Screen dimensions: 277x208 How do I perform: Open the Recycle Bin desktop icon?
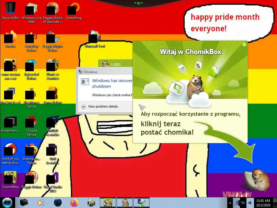(11, 11)
